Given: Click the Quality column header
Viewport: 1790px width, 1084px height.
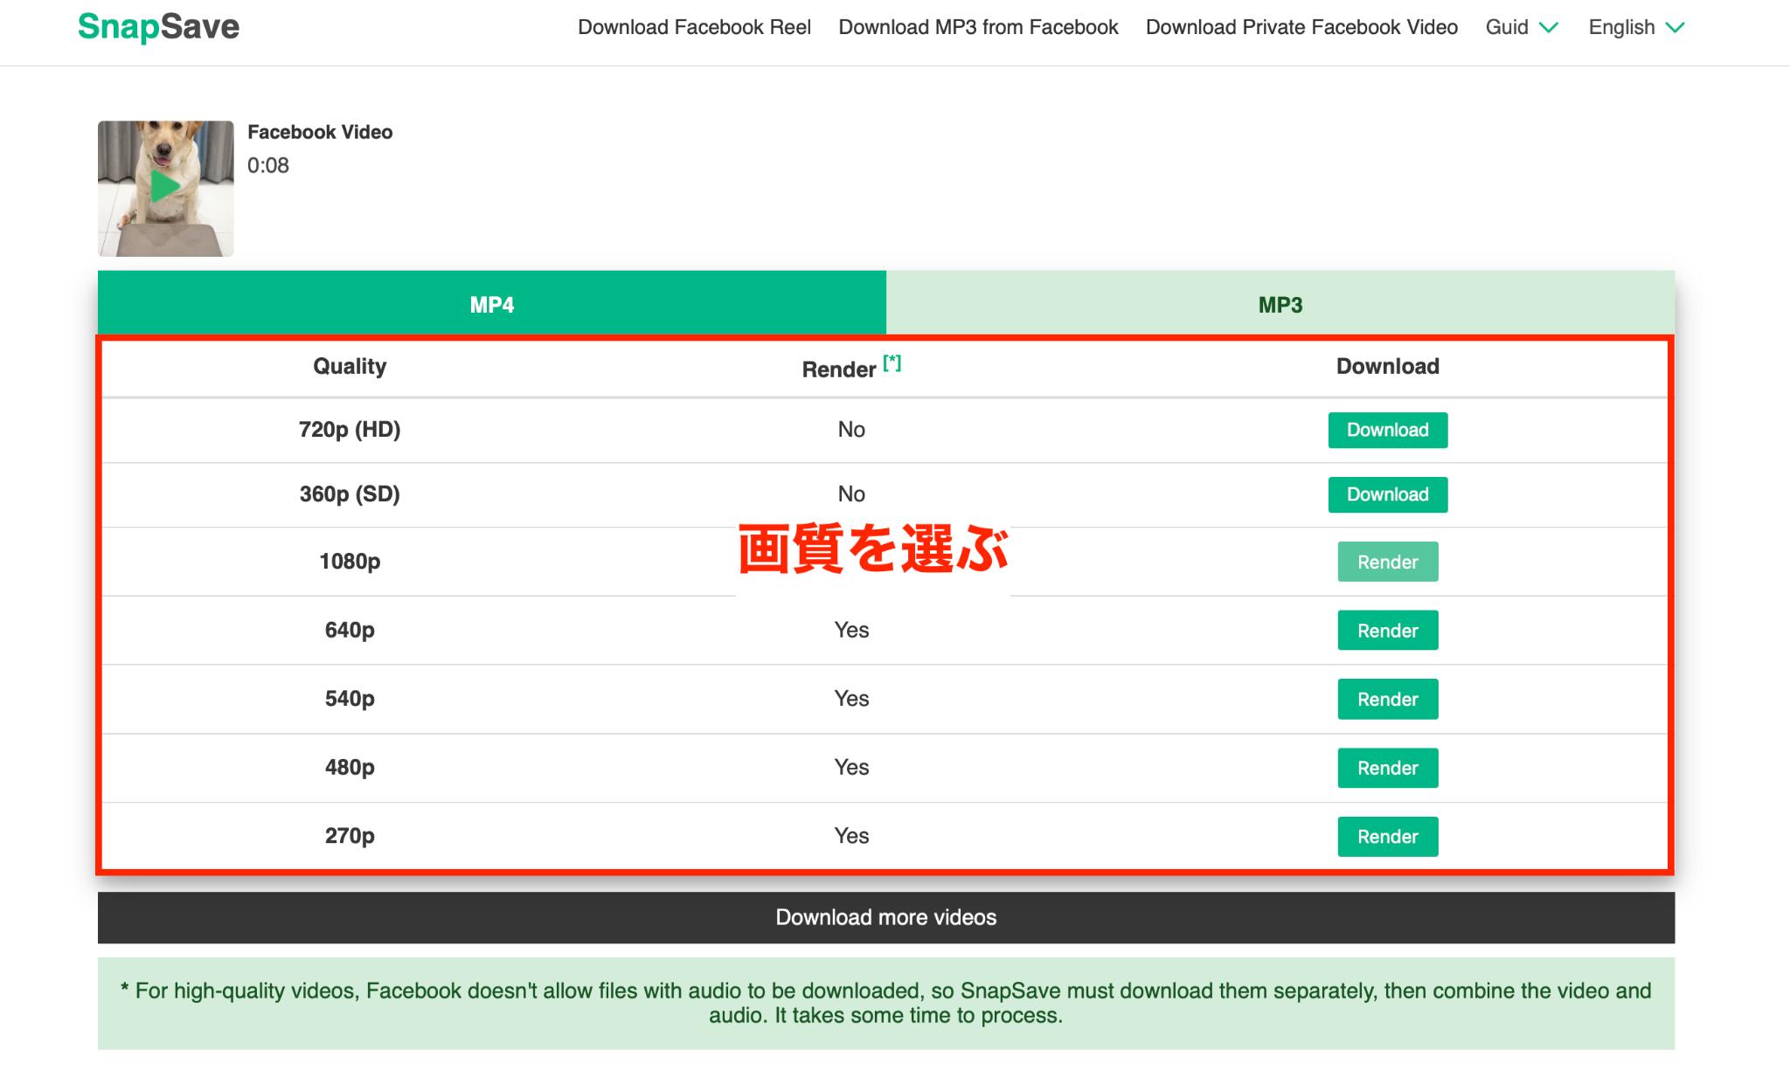Looking at the screenshot, I should point(350,366).
